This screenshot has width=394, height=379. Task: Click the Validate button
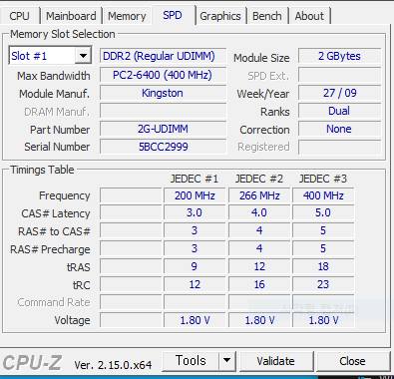(275, 361)
